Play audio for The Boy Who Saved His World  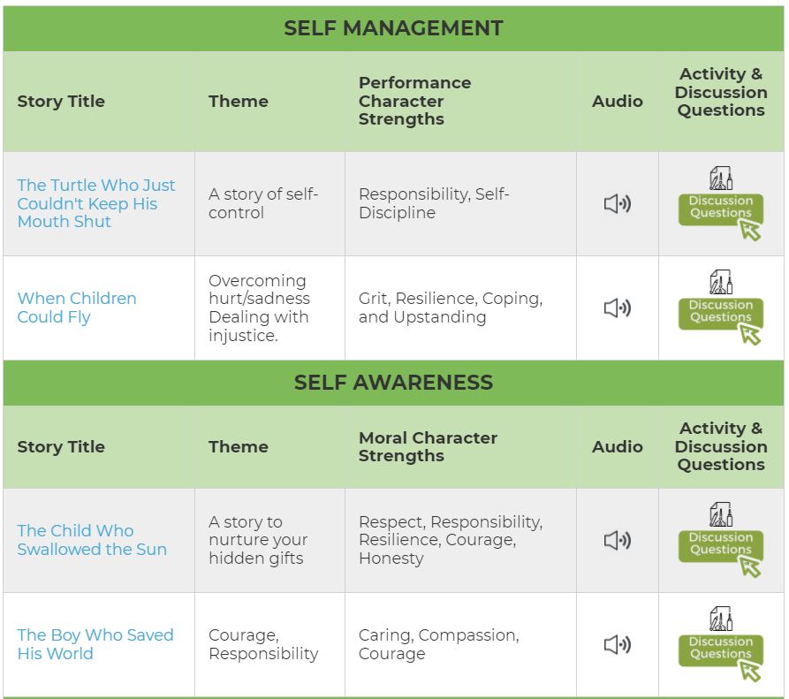click(x=617, y=644)
